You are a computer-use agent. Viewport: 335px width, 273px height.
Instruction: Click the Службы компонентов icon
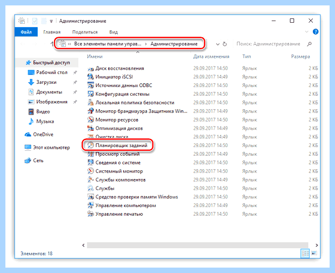[x=91, y=180]
